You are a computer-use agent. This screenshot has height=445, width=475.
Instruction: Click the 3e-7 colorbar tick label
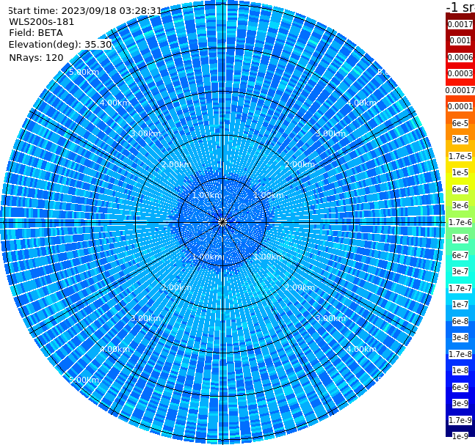[x=460, y=271]
